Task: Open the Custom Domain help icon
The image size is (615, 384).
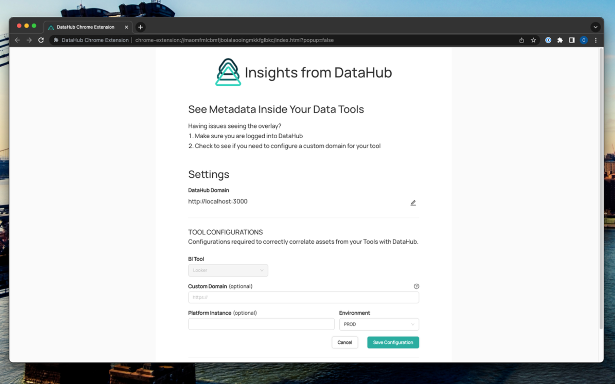Action: [417, 286]
